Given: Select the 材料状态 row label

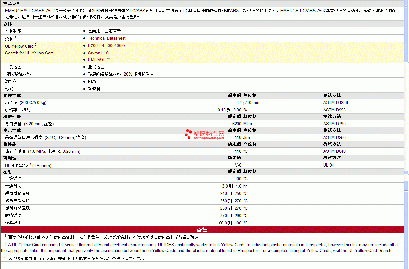Looking at the screenshot, I should [x=13, y=31].
